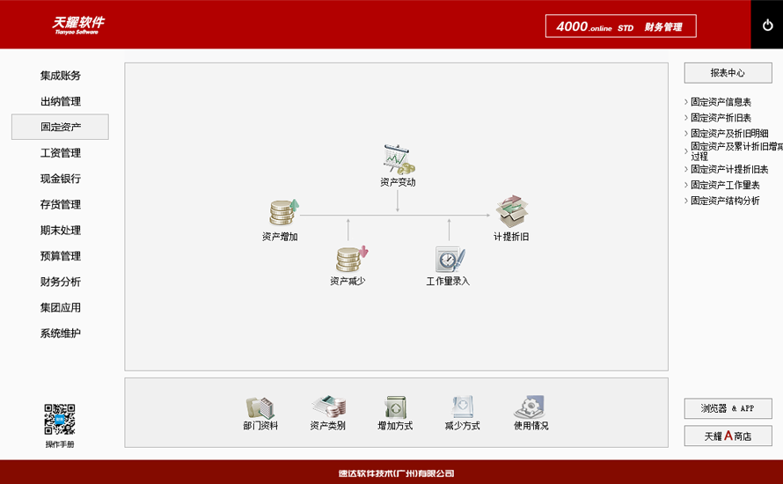Click the 增加方式 icon
Viewport: 783px width, 484px height.
[x=396, y=407]
